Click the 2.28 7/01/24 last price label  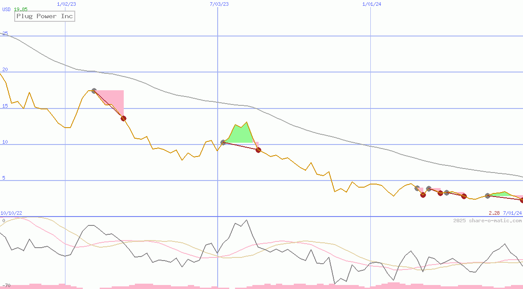(505, 213)
